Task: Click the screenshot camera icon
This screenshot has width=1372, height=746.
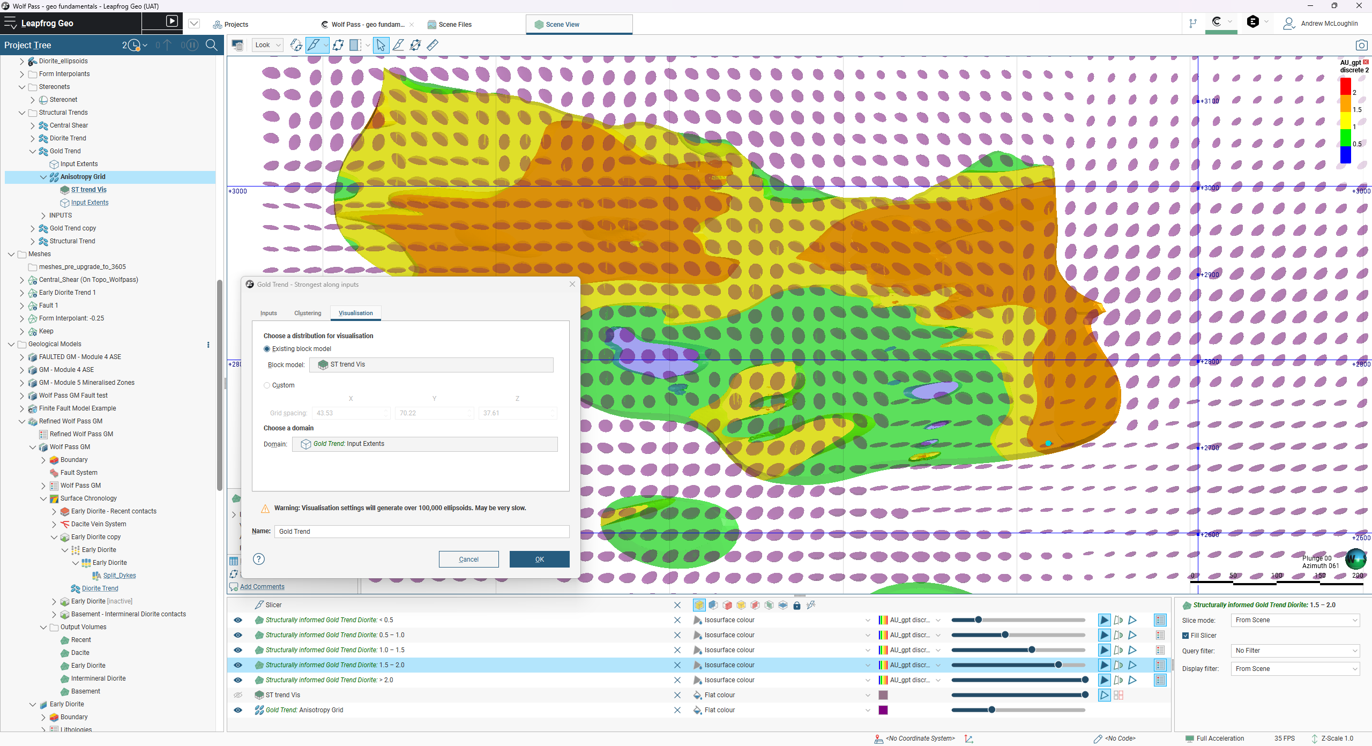Action: click(1361, 46)
